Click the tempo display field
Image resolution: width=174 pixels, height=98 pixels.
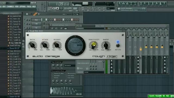[x=68, y=8]
